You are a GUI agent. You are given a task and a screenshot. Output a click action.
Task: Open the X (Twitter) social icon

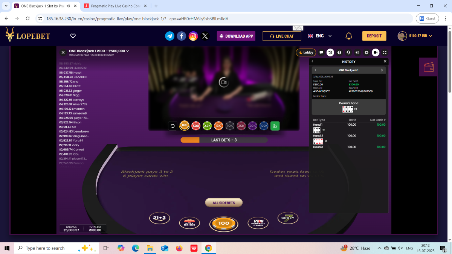point(205,36)
